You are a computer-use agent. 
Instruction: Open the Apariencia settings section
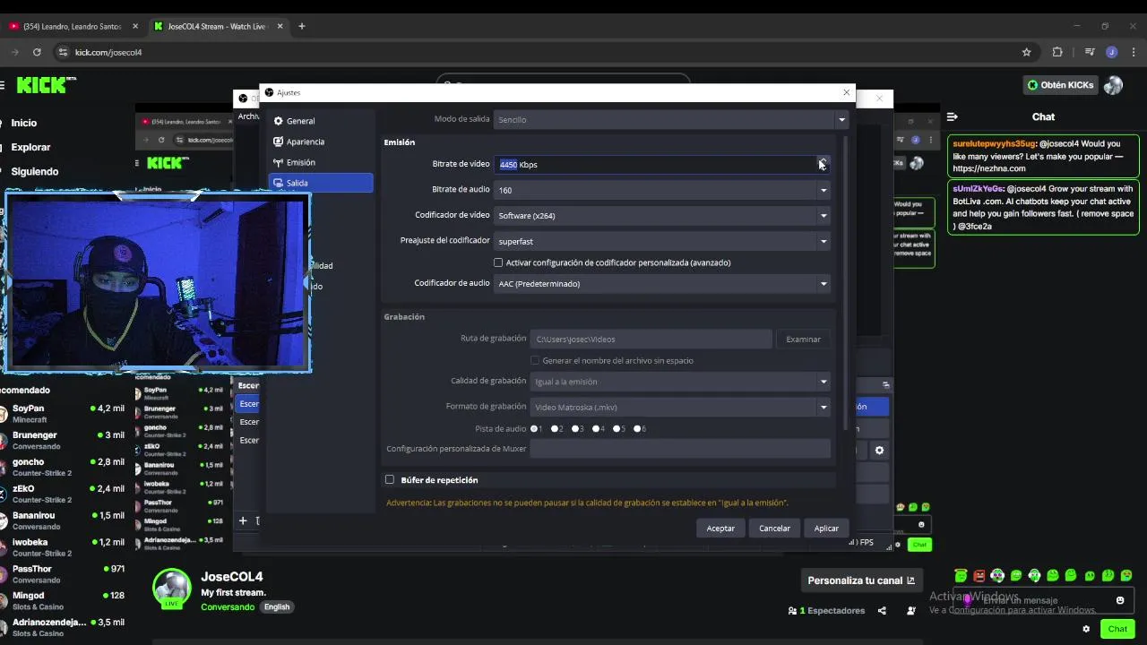point(321,142)
